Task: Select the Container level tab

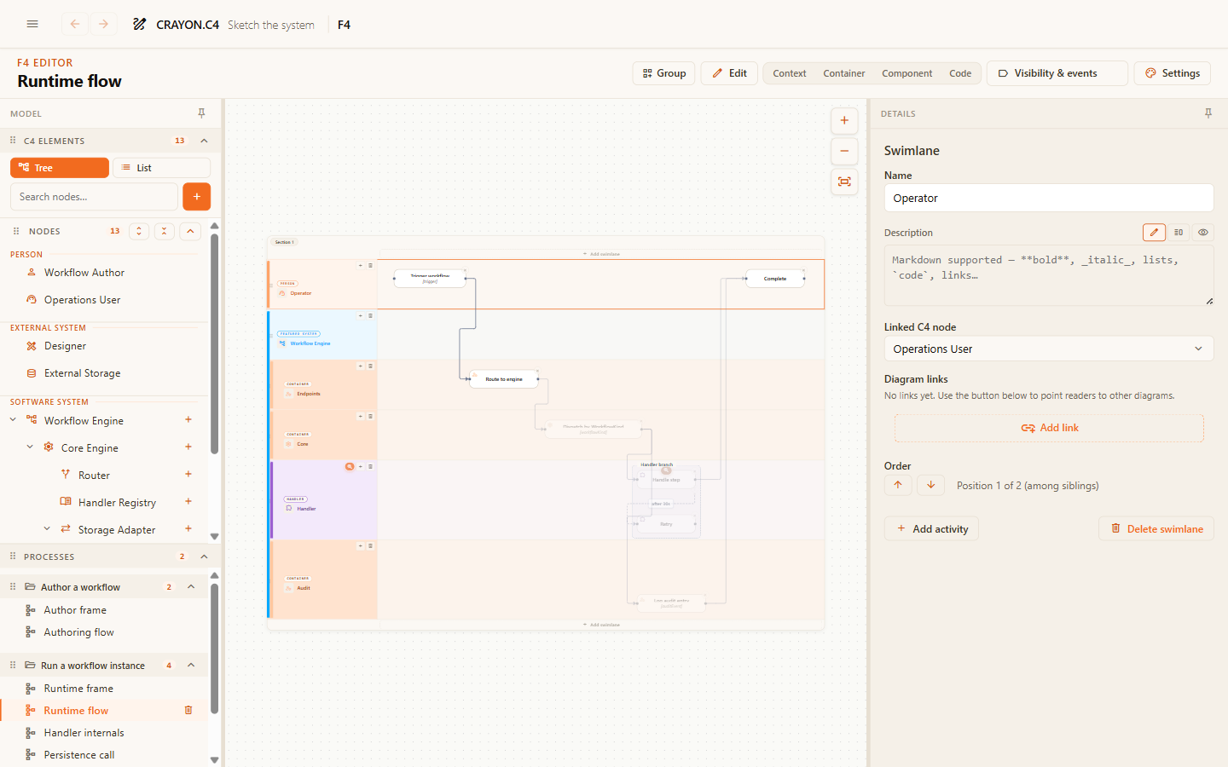Action: 843,73
